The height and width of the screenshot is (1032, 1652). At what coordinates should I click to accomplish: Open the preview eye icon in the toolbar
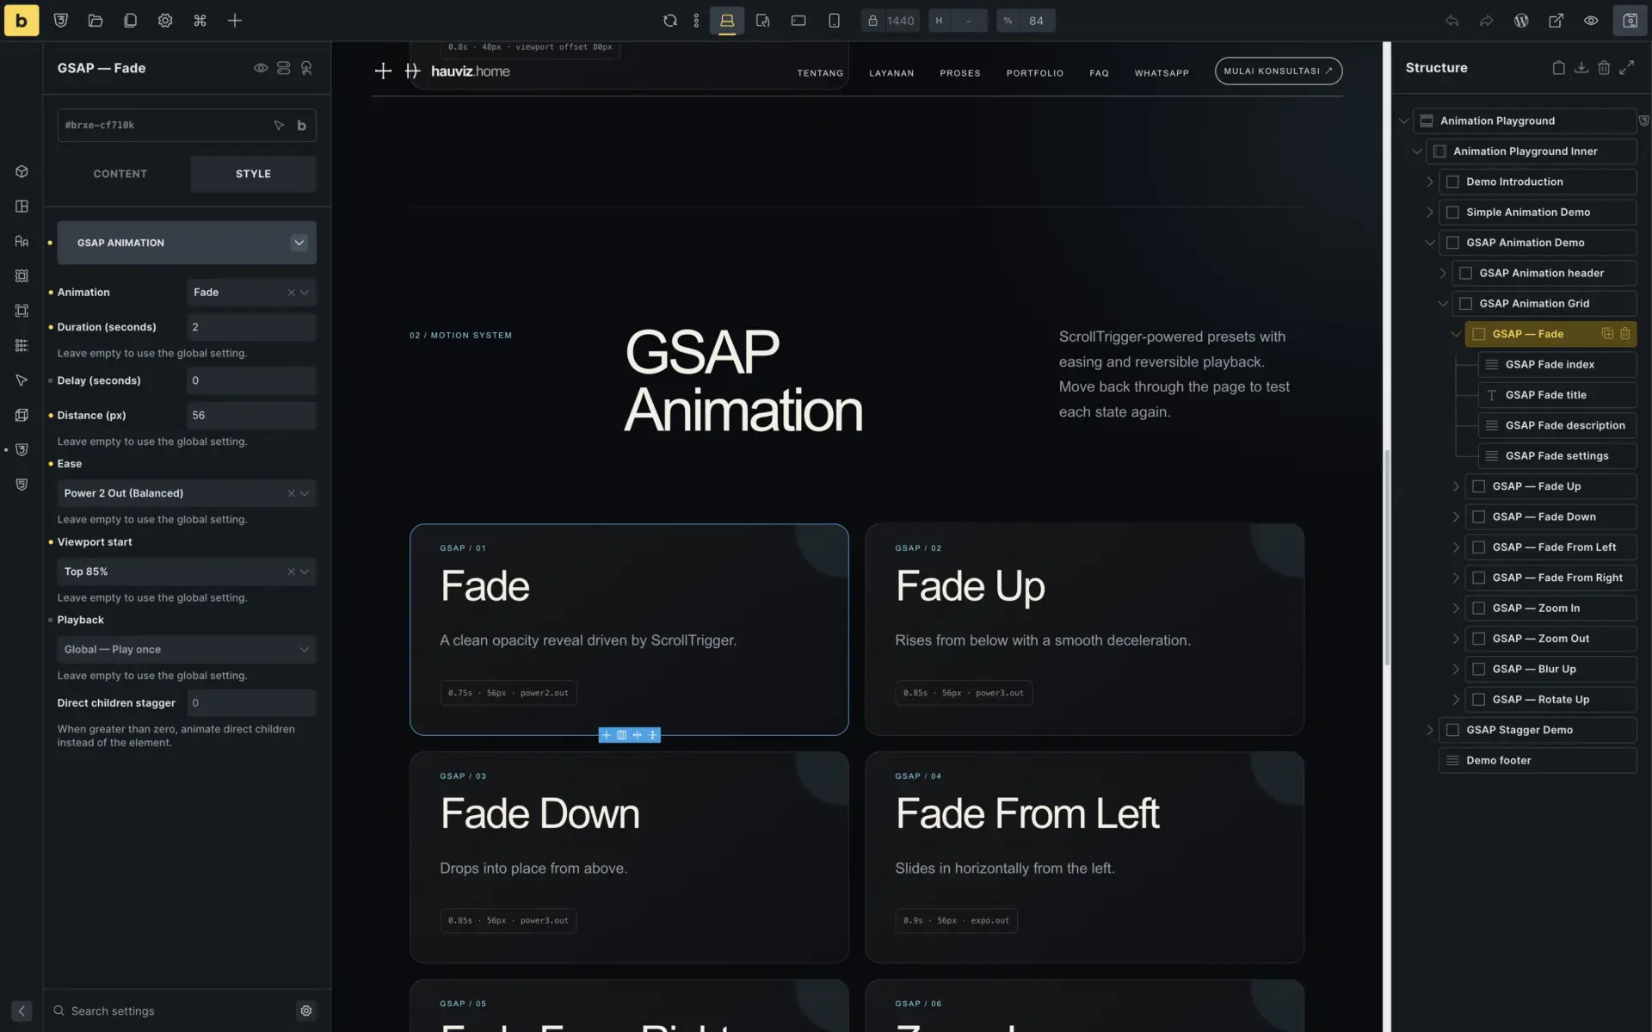click(x=1591, y=21)
